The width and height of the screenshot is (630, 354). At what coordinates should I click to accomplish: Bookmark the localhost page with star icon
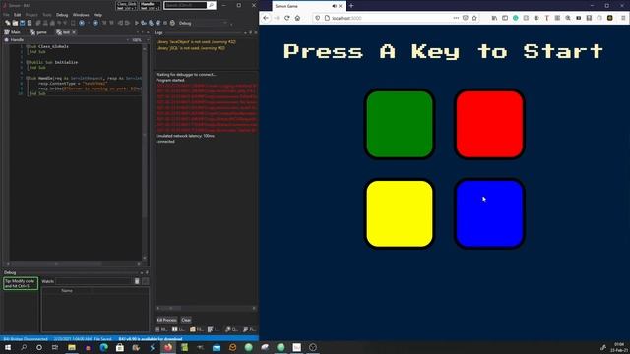click(x=474, y=18)
